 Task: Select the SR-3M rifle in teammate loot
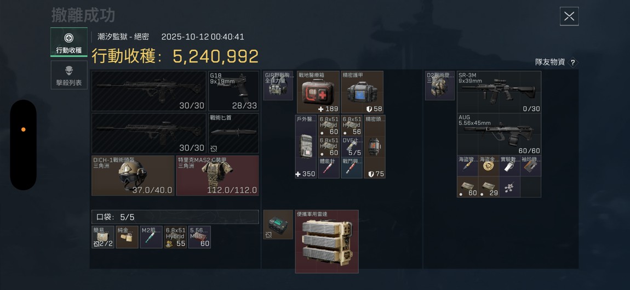coord(499,92)
